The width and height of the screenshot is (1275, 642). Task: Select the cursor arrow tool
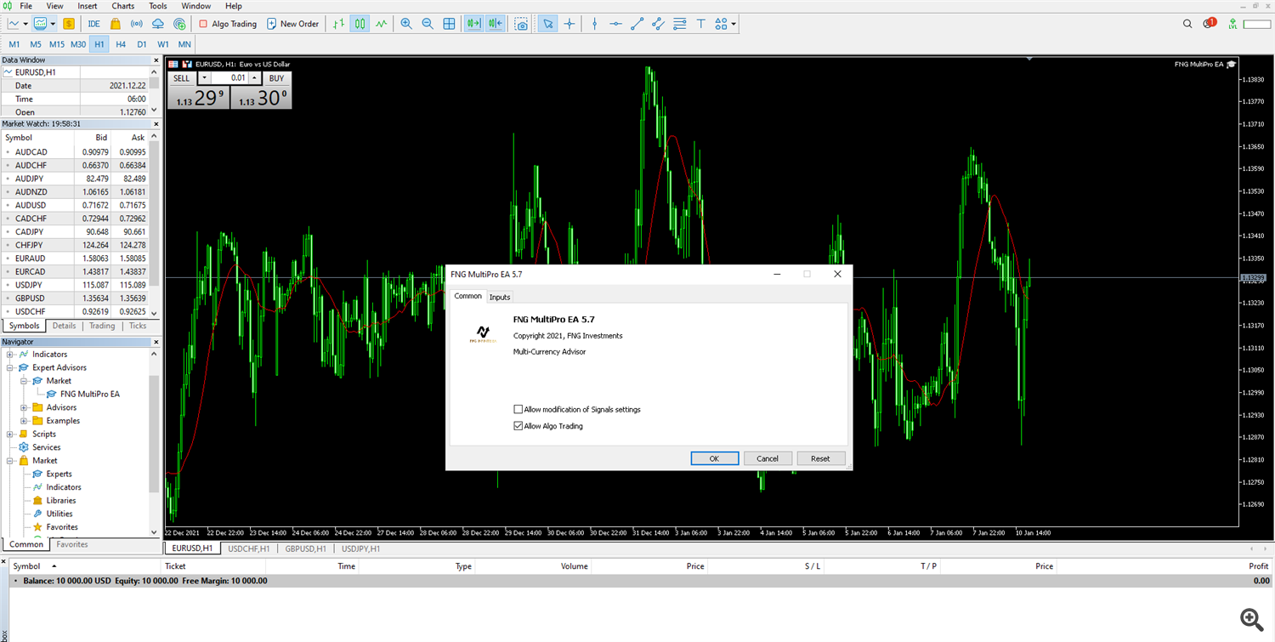[x=548, y=24]
